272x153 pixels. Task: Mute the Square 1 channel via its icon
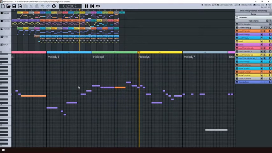(2, 13)
